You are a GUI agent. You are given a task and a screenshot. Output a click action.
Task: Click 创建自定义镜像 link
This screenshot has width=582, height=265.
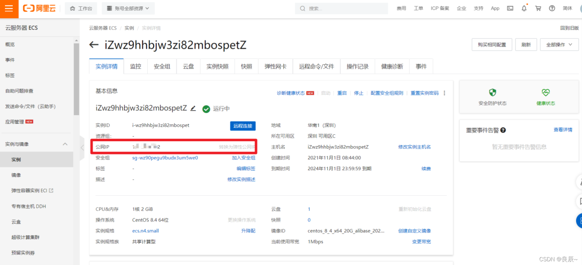coord(415,231)
